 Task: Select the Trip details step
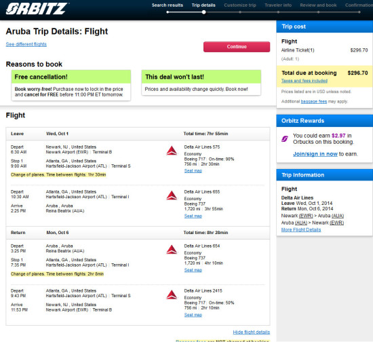point(203,5)
